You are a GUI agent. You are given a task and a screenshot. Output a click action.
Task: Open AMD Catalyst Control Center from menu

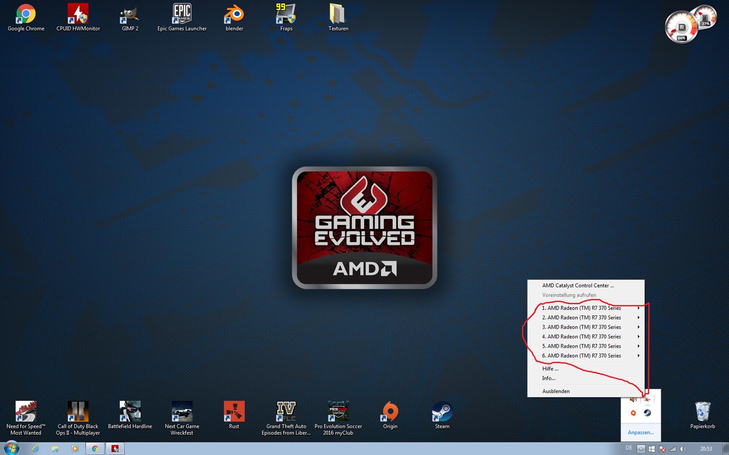(x=586, y=285)
